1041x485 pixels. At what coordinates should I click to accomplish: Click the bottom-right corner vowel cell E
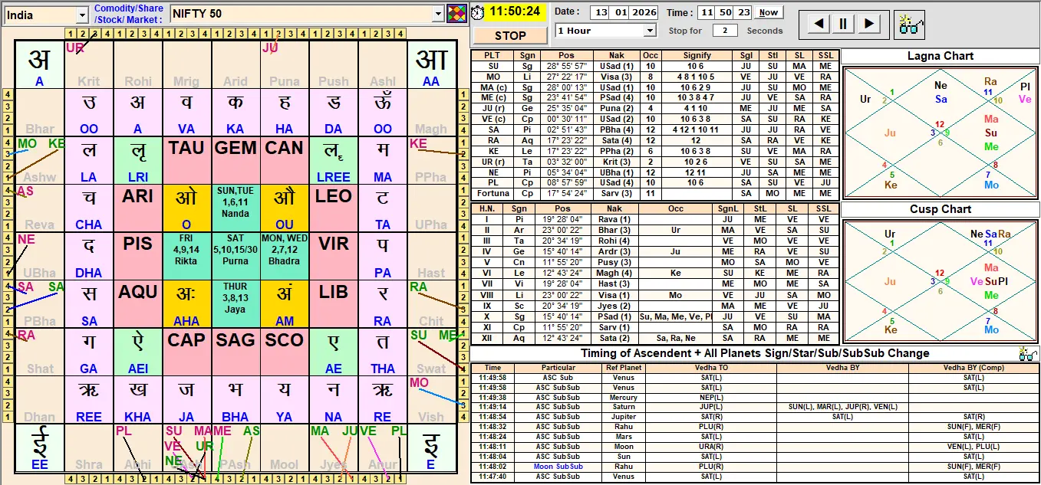coord(431,447)
